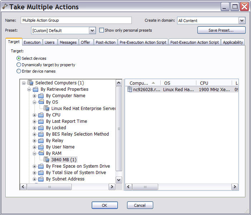Screen dimensions: 251x215
Task: Click the tree's scroll down arrow
Action: tap(119, 180)
